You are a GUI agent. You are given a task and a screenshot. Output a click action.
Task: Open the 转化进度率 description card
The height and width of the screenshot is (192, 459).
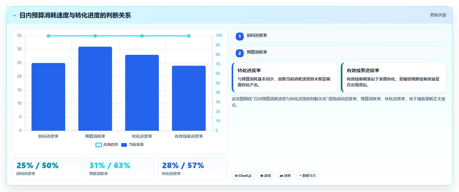285,77
